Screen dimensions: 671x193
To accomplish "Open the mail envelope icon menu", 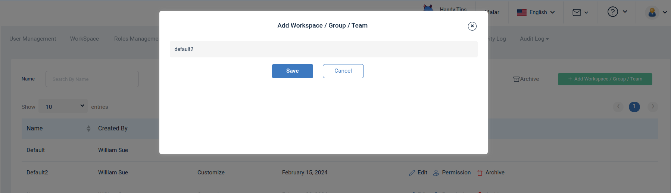I will tap(577, 13).
